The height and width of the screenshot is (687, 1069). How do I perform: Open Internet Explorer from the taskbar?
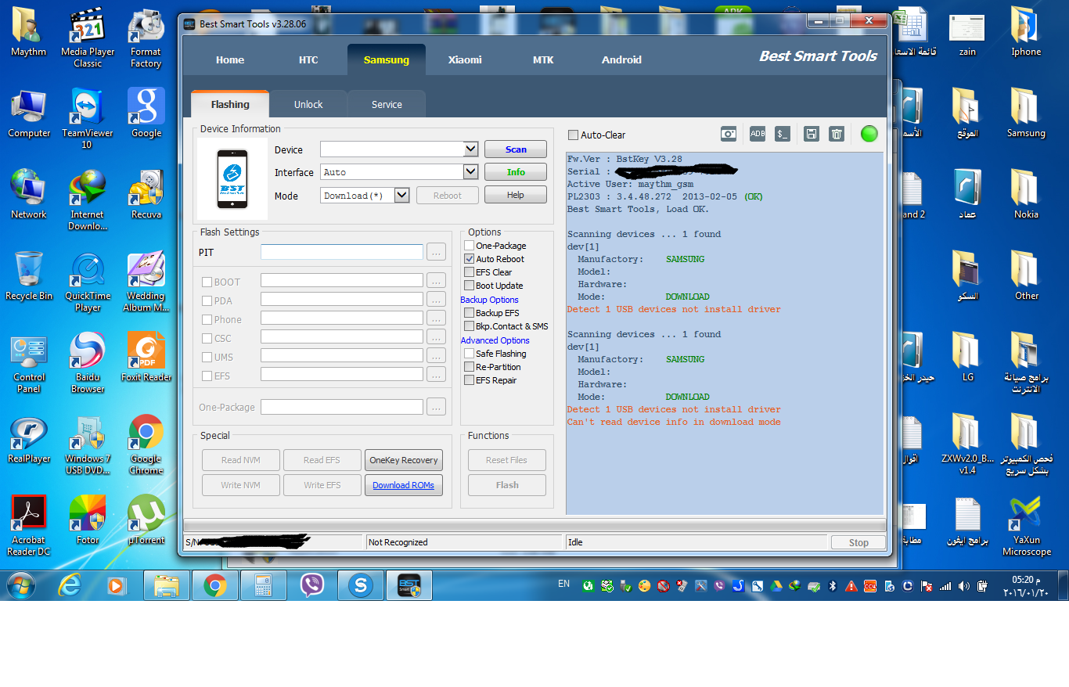70,585
